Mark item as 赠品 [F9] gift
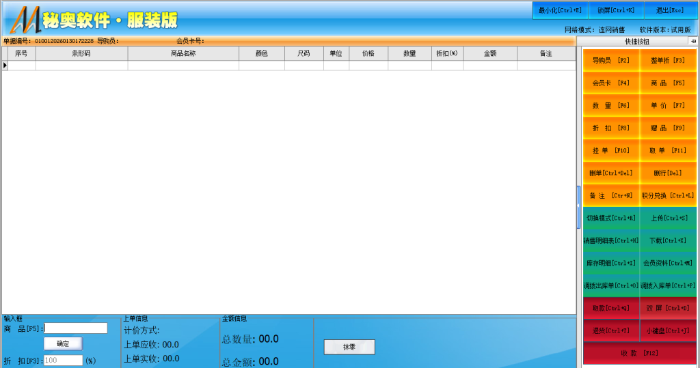 coord(668,128)
